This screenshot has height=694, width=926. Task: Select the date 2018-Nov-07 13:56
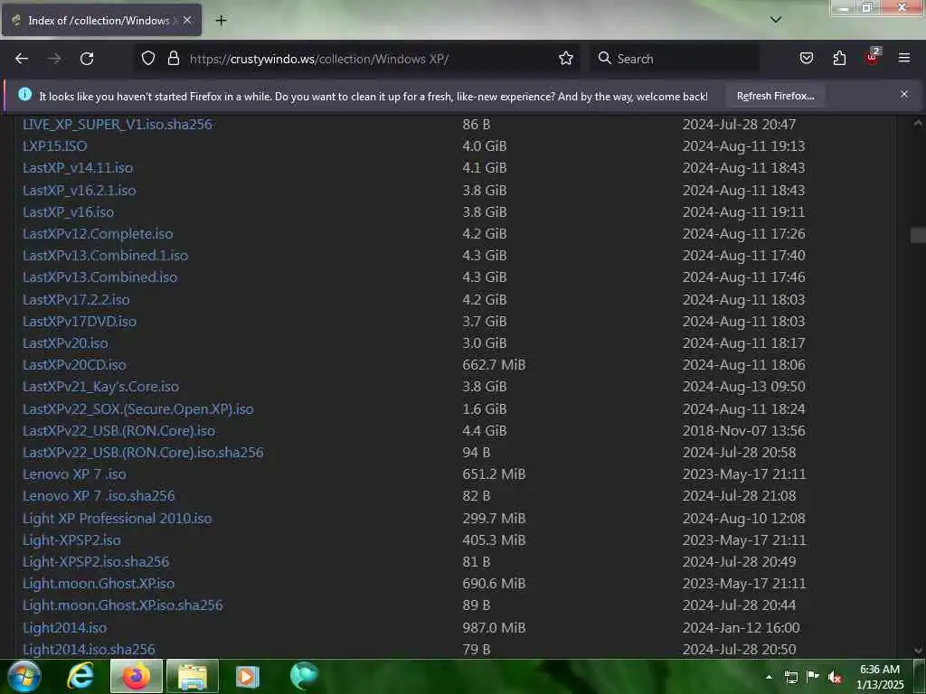[743, 431]
